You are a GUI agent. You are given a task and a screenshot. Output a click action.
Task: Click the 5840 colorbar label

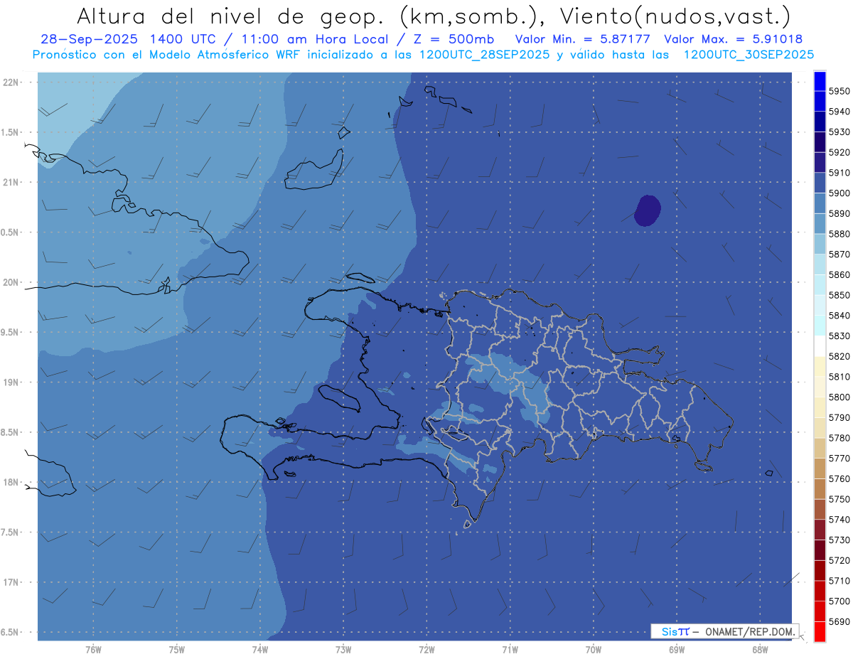pos(839,316)
